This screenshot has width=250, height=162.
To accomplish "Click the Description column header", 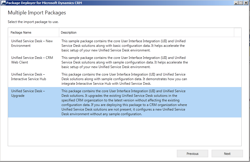I will 147,32.
